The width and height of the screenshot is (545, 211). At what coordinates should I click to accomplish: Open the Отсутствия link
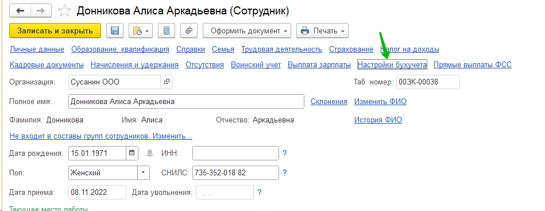tap(204, 64)
